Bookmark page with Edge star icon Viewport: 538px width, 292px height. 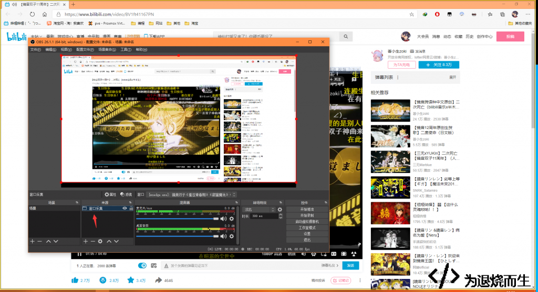[x=412, y=14]
